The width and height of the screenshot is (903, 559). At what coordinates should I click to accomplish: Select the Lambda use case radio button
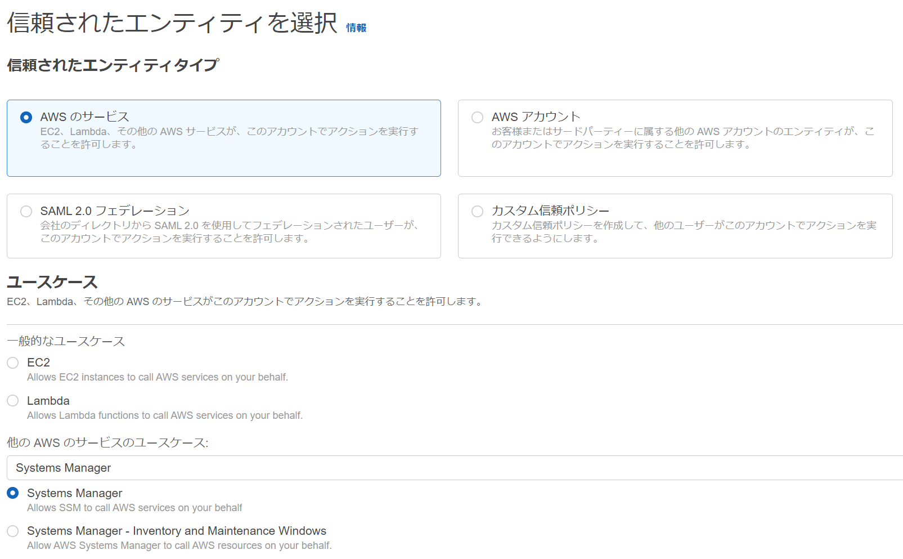(x=13, y=401)
